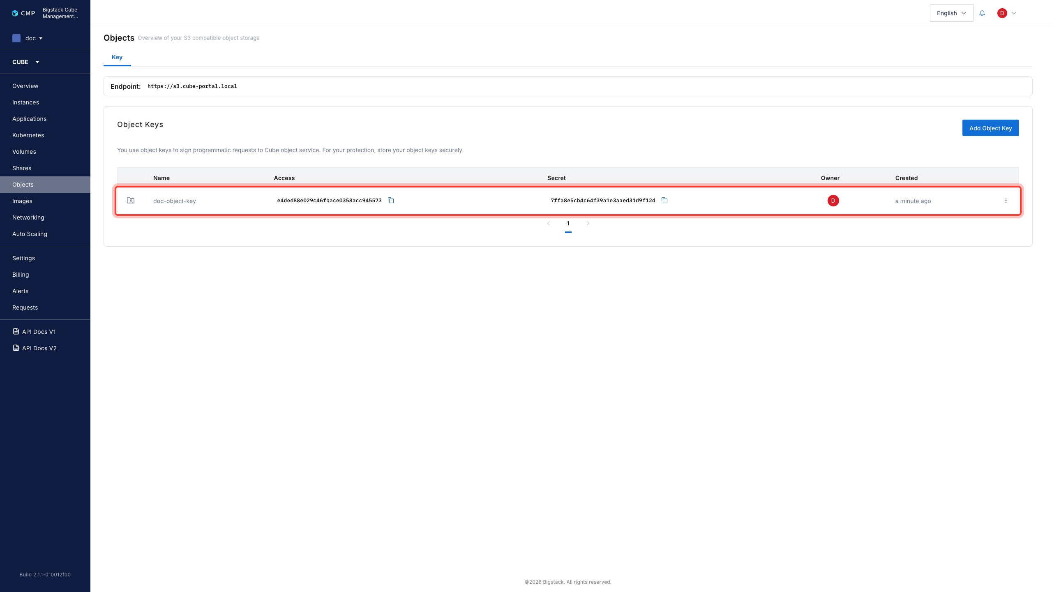Click the Bigstack Cube Management title
The height and width of the screenshot is (592, 1052).
click(x=60, y=13)
